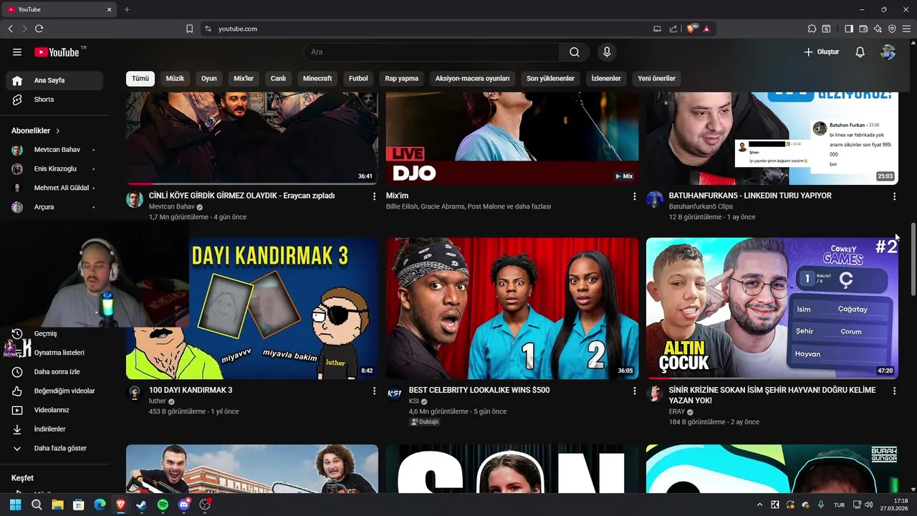Select the Tümü filter chip
The height and width of the screenshot is (516, 917).
point(140,79)
